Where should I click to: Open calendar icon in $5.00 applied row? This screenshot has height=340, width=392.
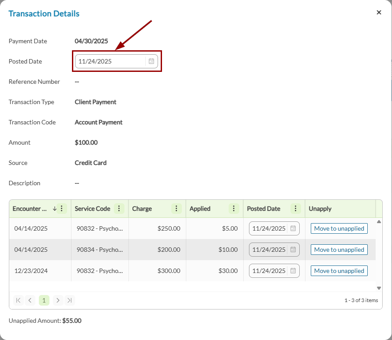pyautogui.click(x=293, y=228)
